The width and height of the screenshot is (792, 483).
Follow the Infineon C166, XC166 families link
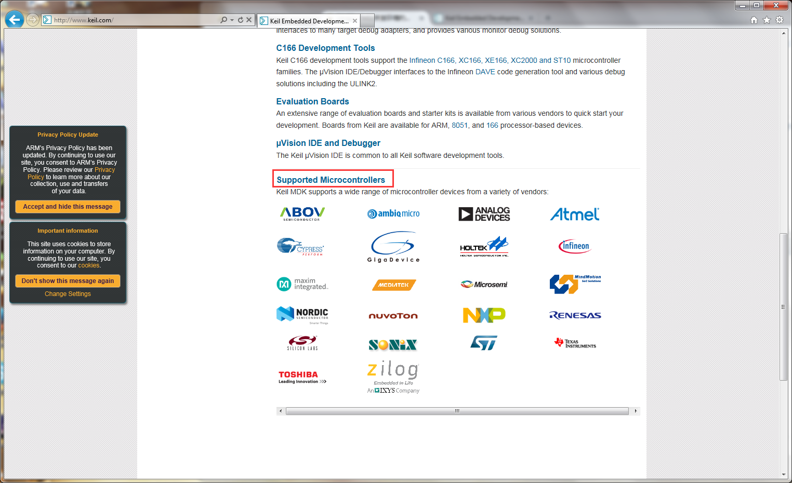click(490, 60)
